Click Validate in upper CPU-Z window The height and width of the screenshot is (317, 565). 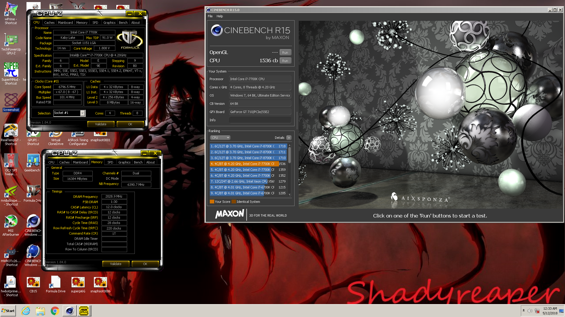pyautogui.click(x=101, y=124)
